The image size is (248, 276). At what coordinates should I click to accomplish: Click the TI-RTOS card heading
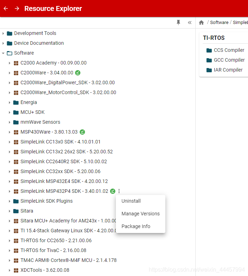(214, 38)
